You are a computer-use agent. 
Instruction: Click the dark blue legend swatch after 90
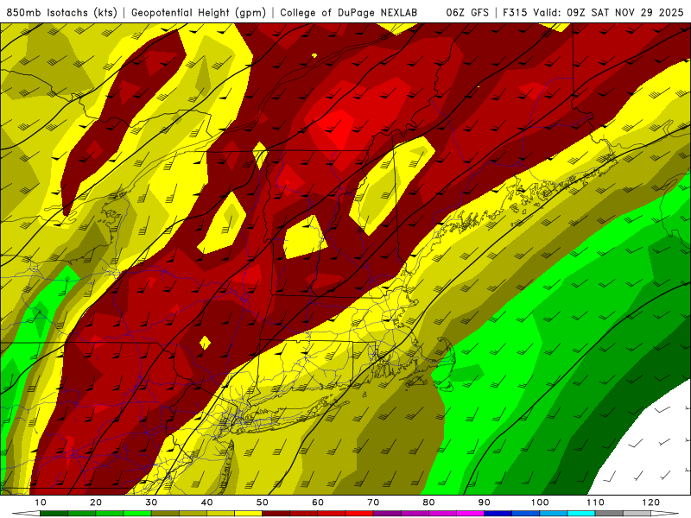point(498,514)
